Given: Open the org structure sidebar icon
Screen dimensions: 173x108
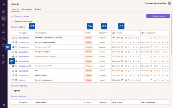Looking at the screenshot, I should (x=4, y=32).
